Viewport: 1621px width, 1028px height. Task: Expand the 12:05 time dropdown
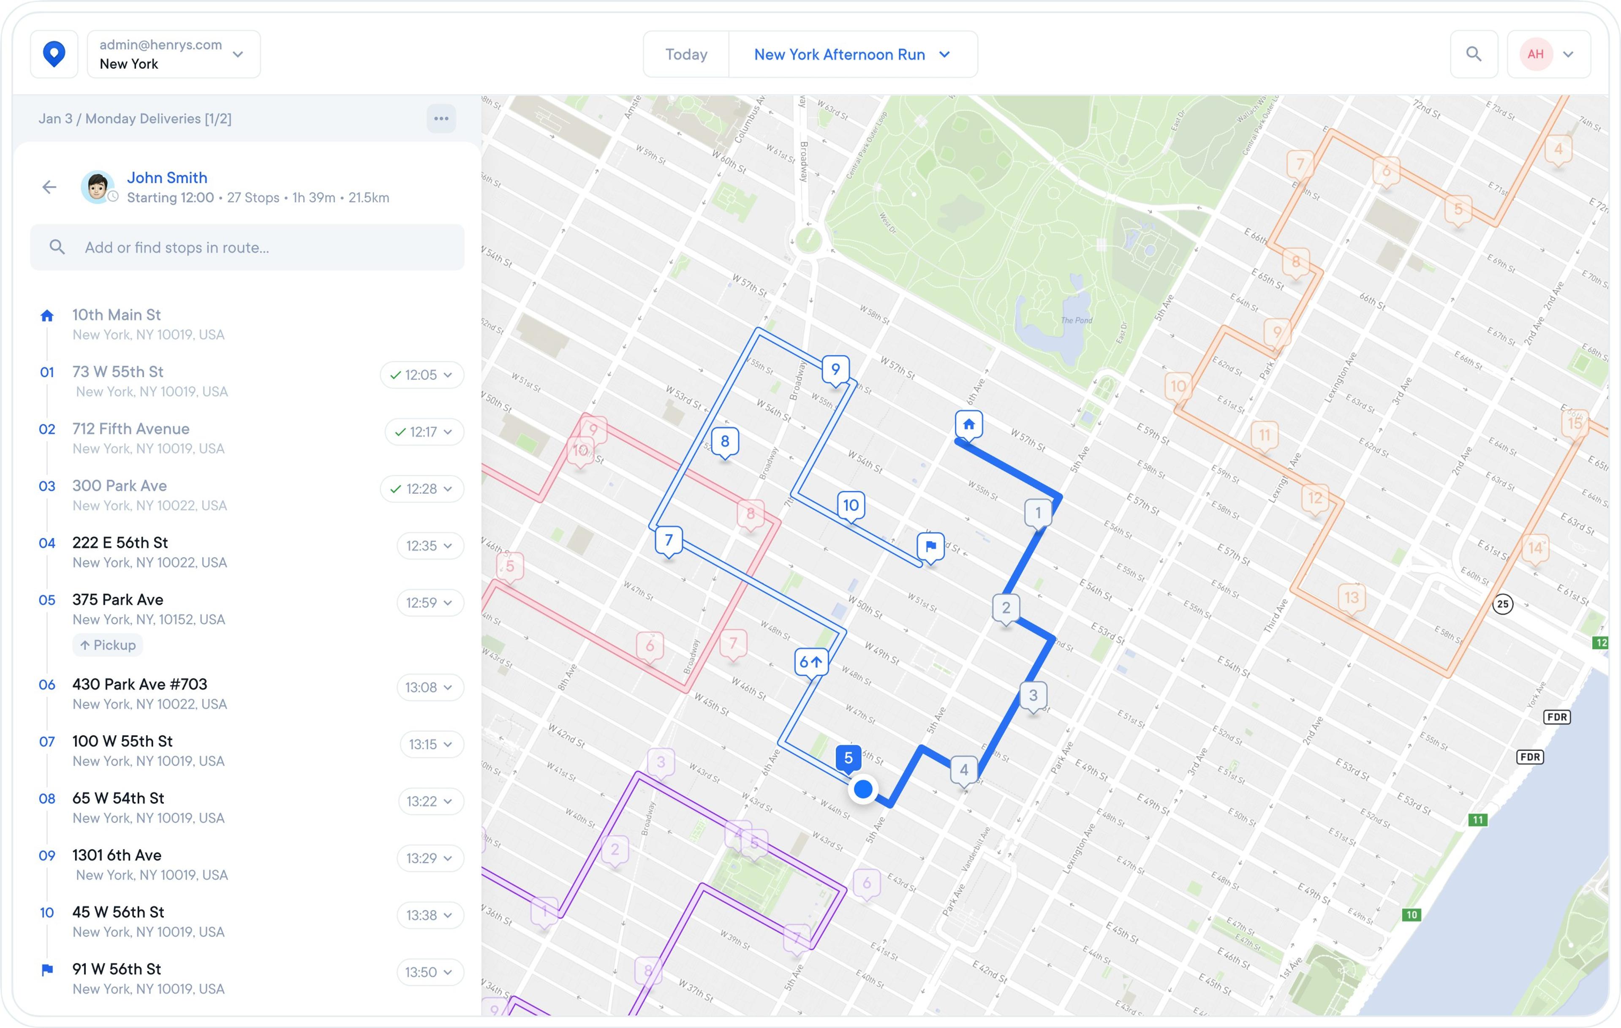pyautogui.click(x=422, y=375)
